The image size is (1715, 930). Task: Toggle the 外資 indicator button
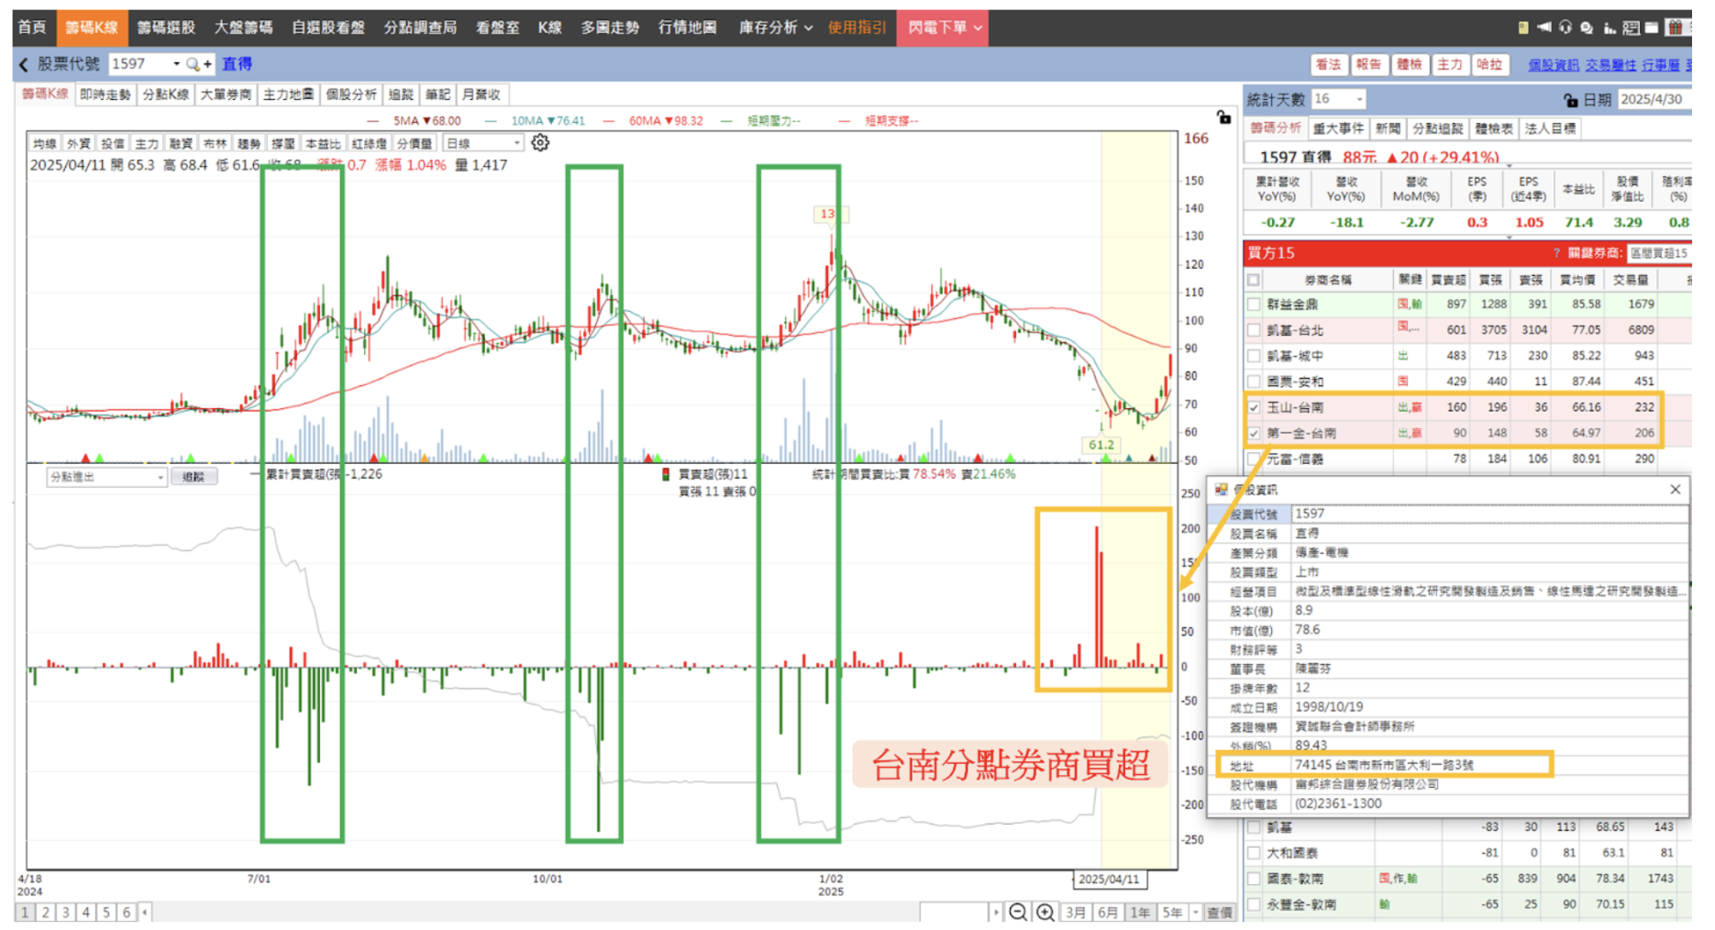[x=79, y=143]
